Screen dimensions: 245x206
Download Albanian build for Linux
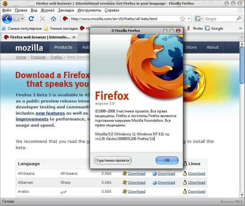pos(196,182)
